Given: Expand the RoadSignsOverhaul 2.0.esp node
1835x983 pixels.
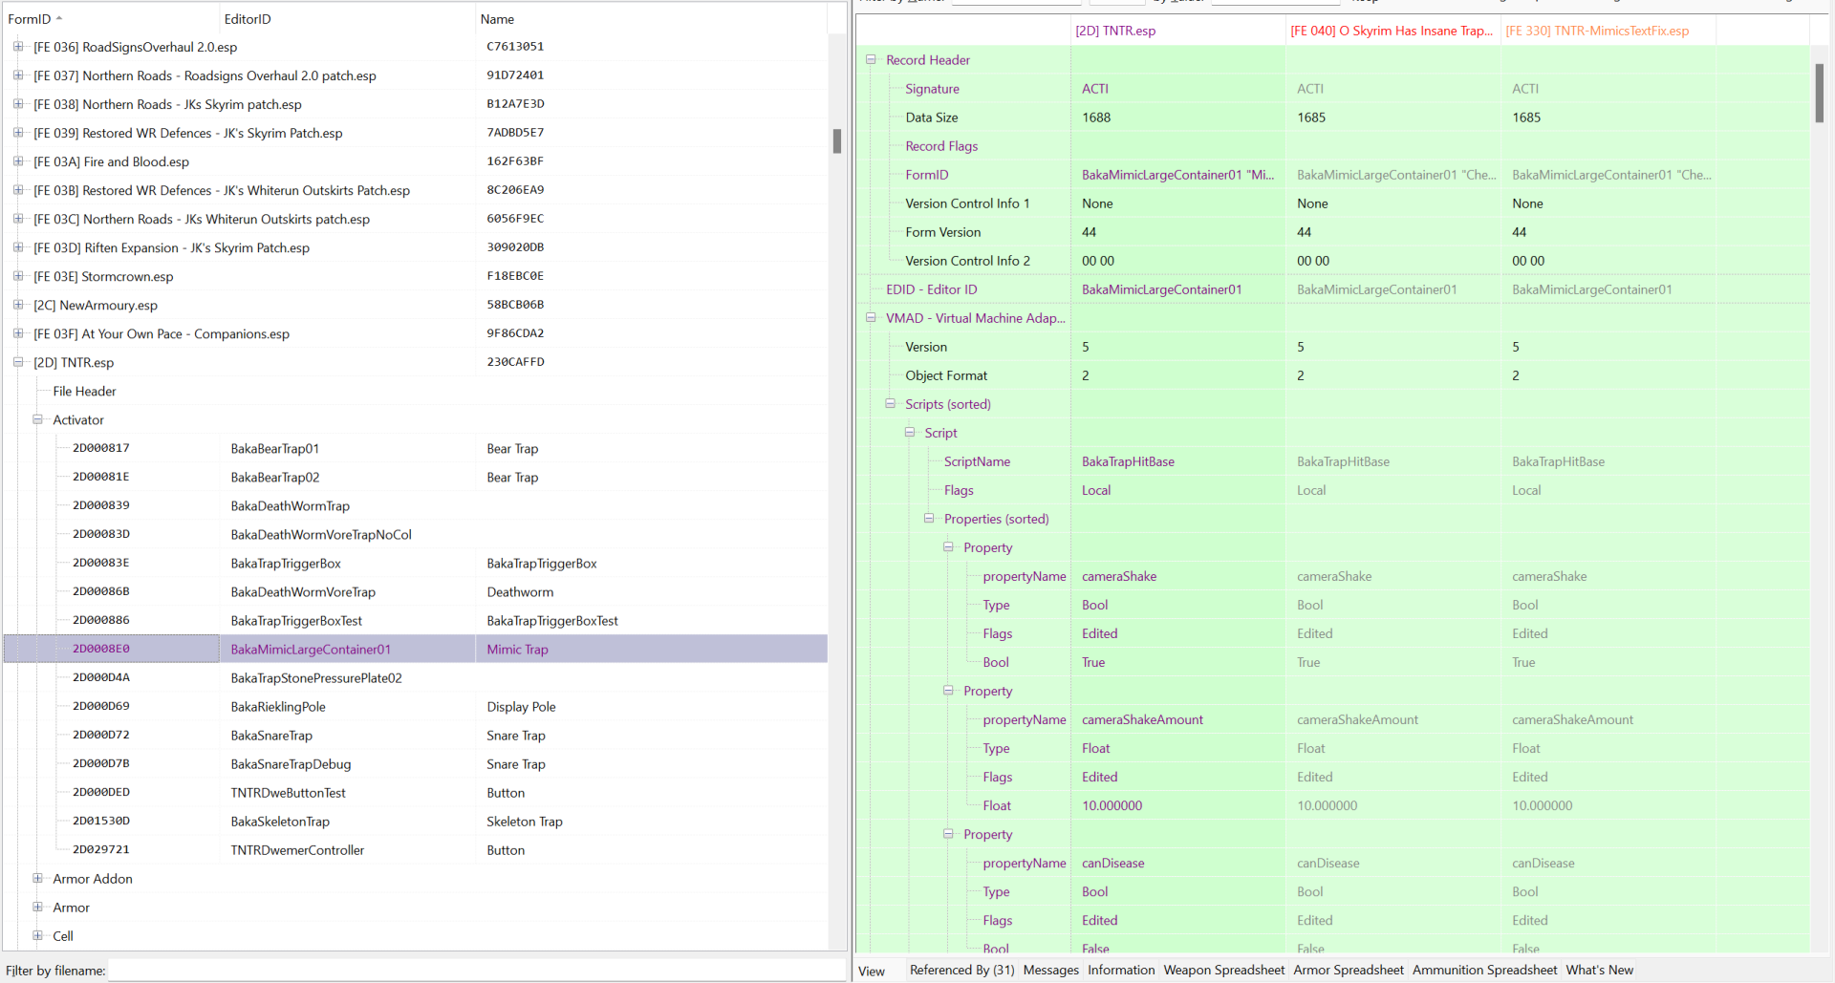Looking at the screenshot, I should point(18,47).
